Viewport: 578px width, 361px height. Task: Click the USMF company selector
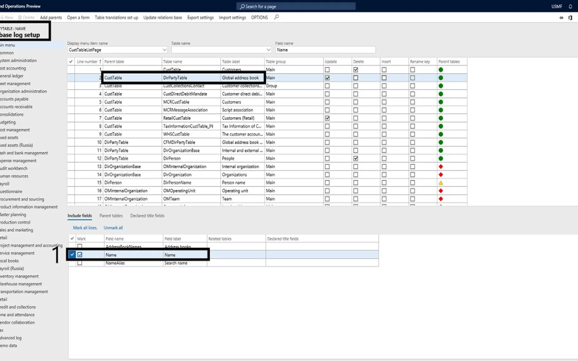(557, 6)
